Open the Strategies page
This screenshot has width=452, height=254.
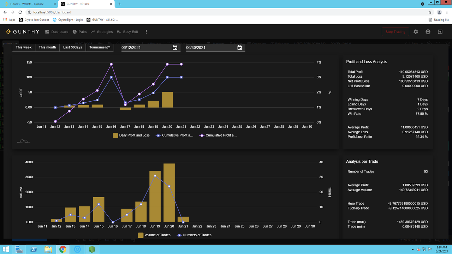(102, 32)
